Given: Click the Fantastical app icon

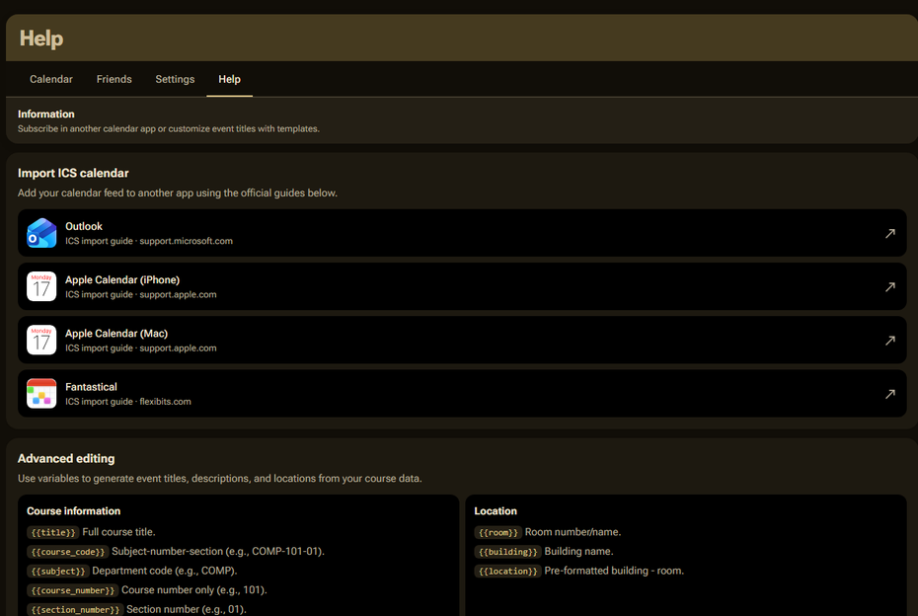Looking at the screenshot, I should coord(41,394).
